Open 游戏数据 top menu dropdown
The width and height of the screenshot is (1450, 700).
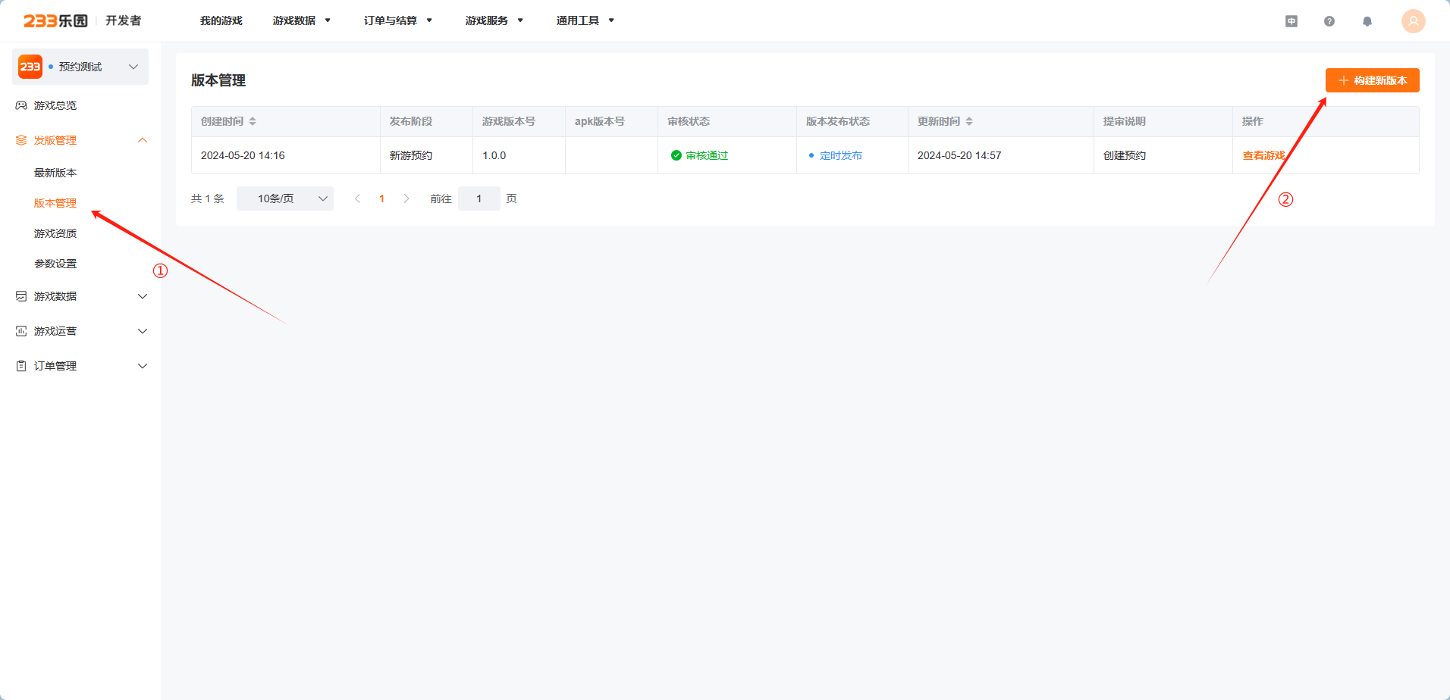302,20
